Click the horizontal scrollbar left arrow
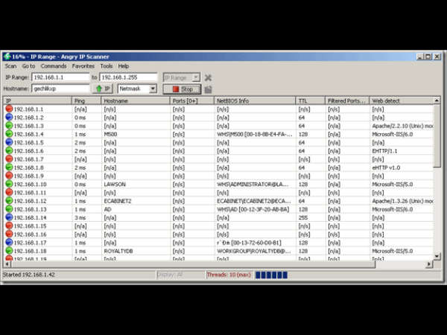 (x=7, y=264)
